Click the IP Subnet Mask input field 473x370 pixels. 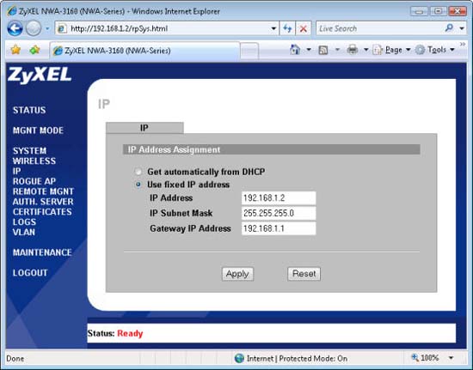point(279,213)
